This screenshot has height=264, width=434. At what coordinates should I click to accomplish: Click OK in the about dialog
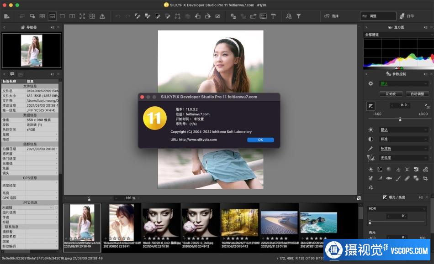pos(260,140)
